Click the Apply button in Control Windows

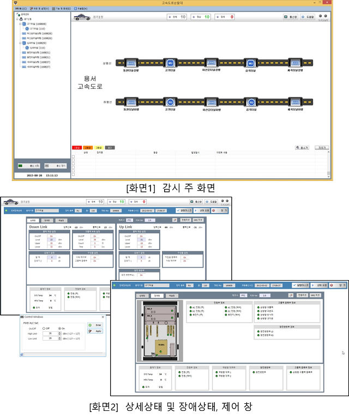[95, 331]
